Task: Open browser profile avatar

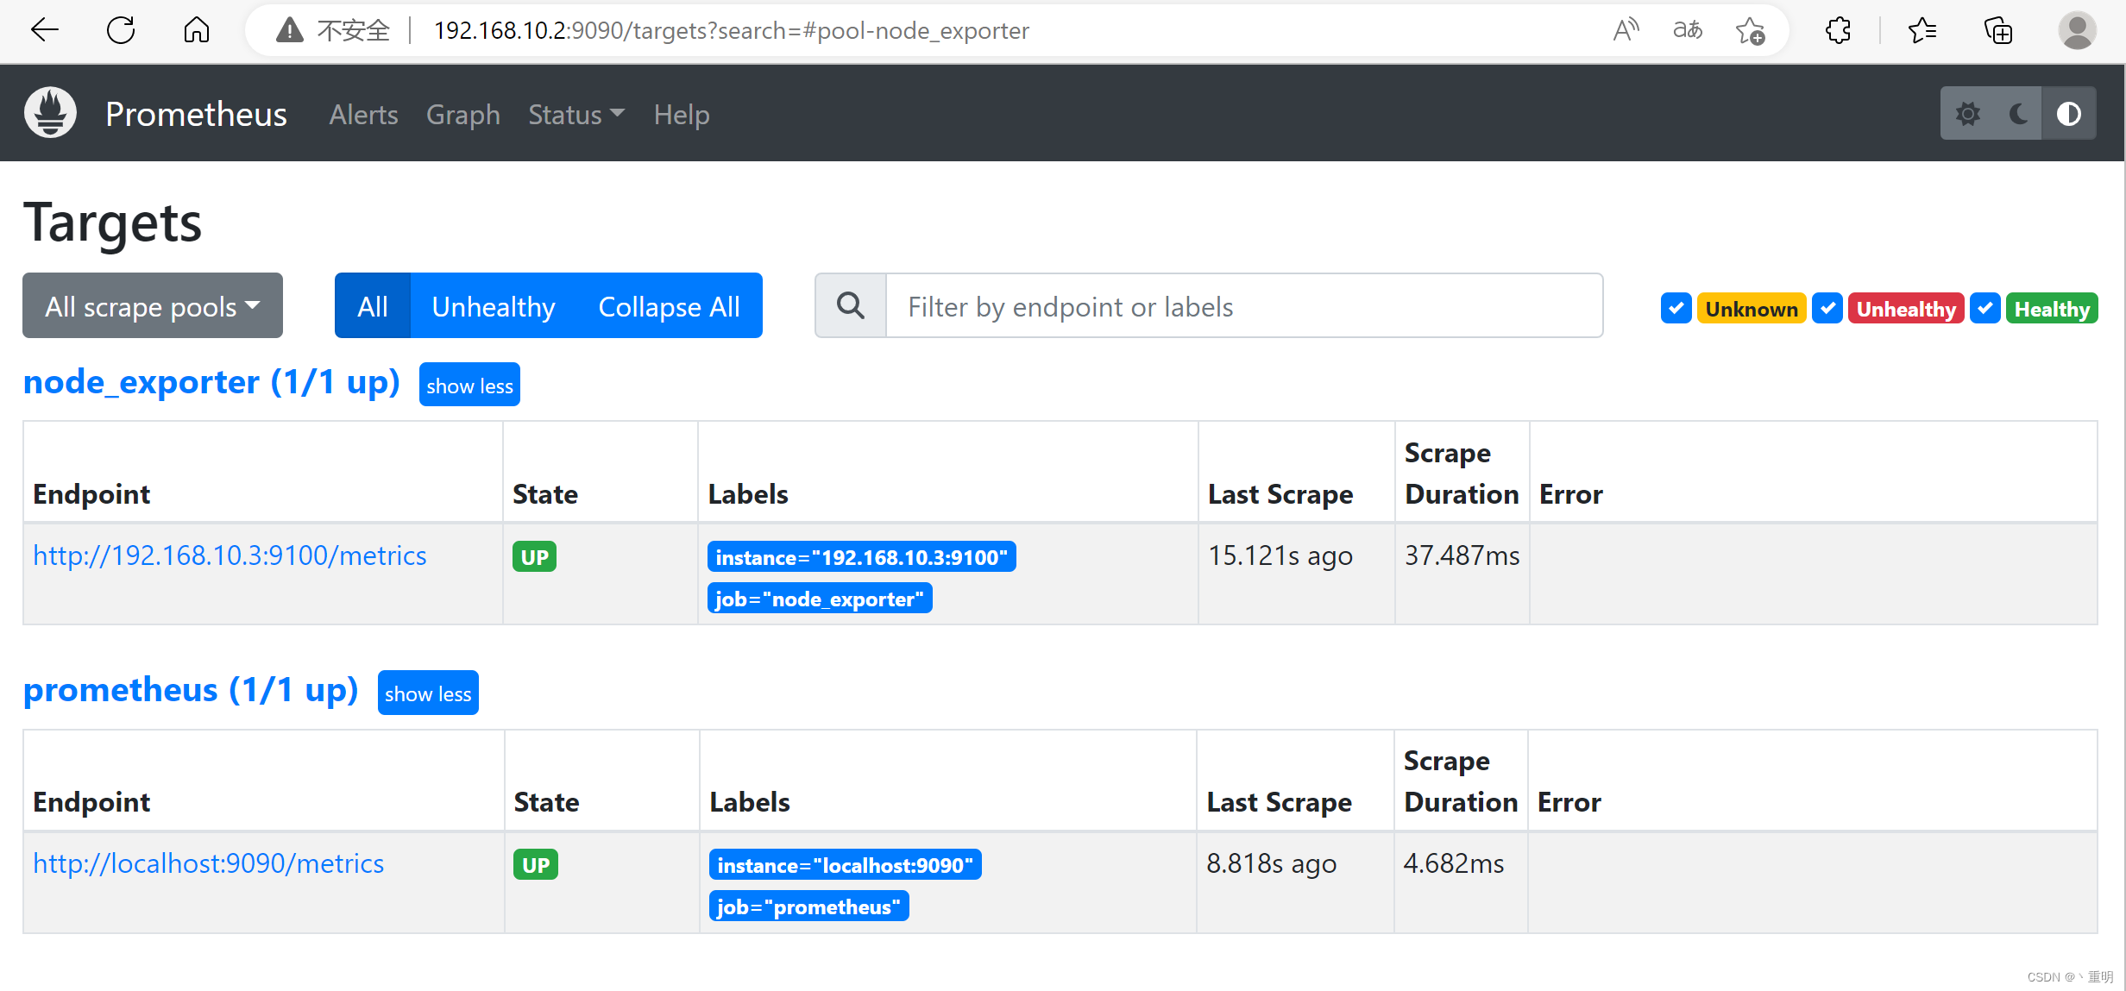Action: [2078, 30]
